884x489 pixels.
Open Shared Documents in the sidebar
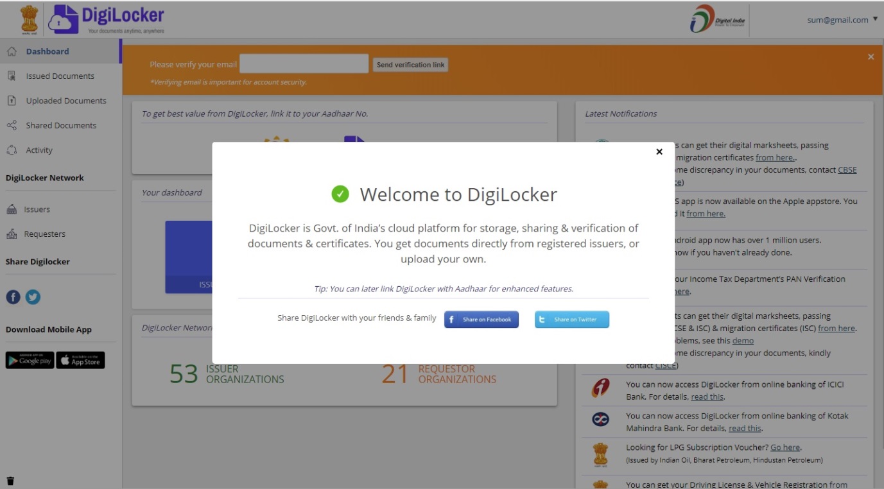pos(60,126)
